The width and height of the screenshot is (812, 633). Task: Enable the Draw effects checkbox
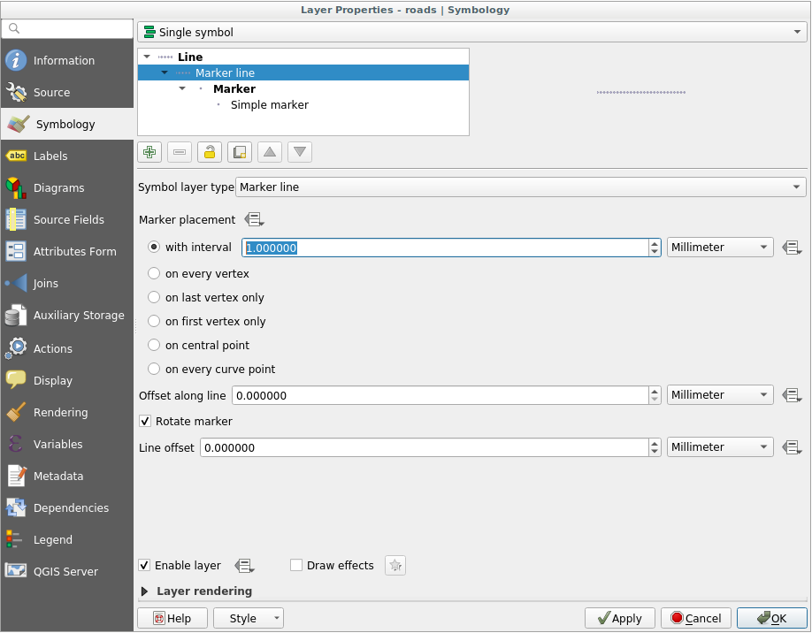pyautogui.click(x=296, y=566)
